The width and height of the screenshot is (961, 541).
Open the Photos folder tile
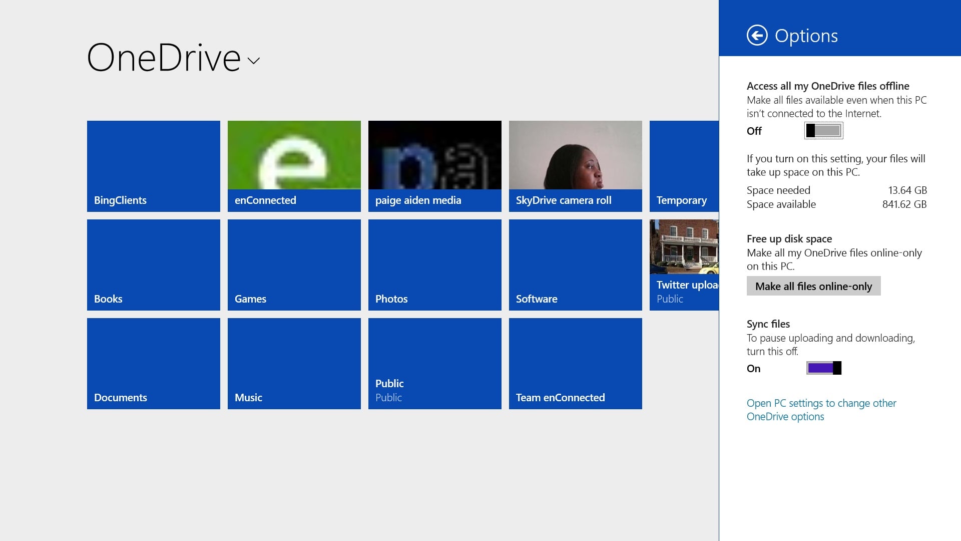pos(434,264)
